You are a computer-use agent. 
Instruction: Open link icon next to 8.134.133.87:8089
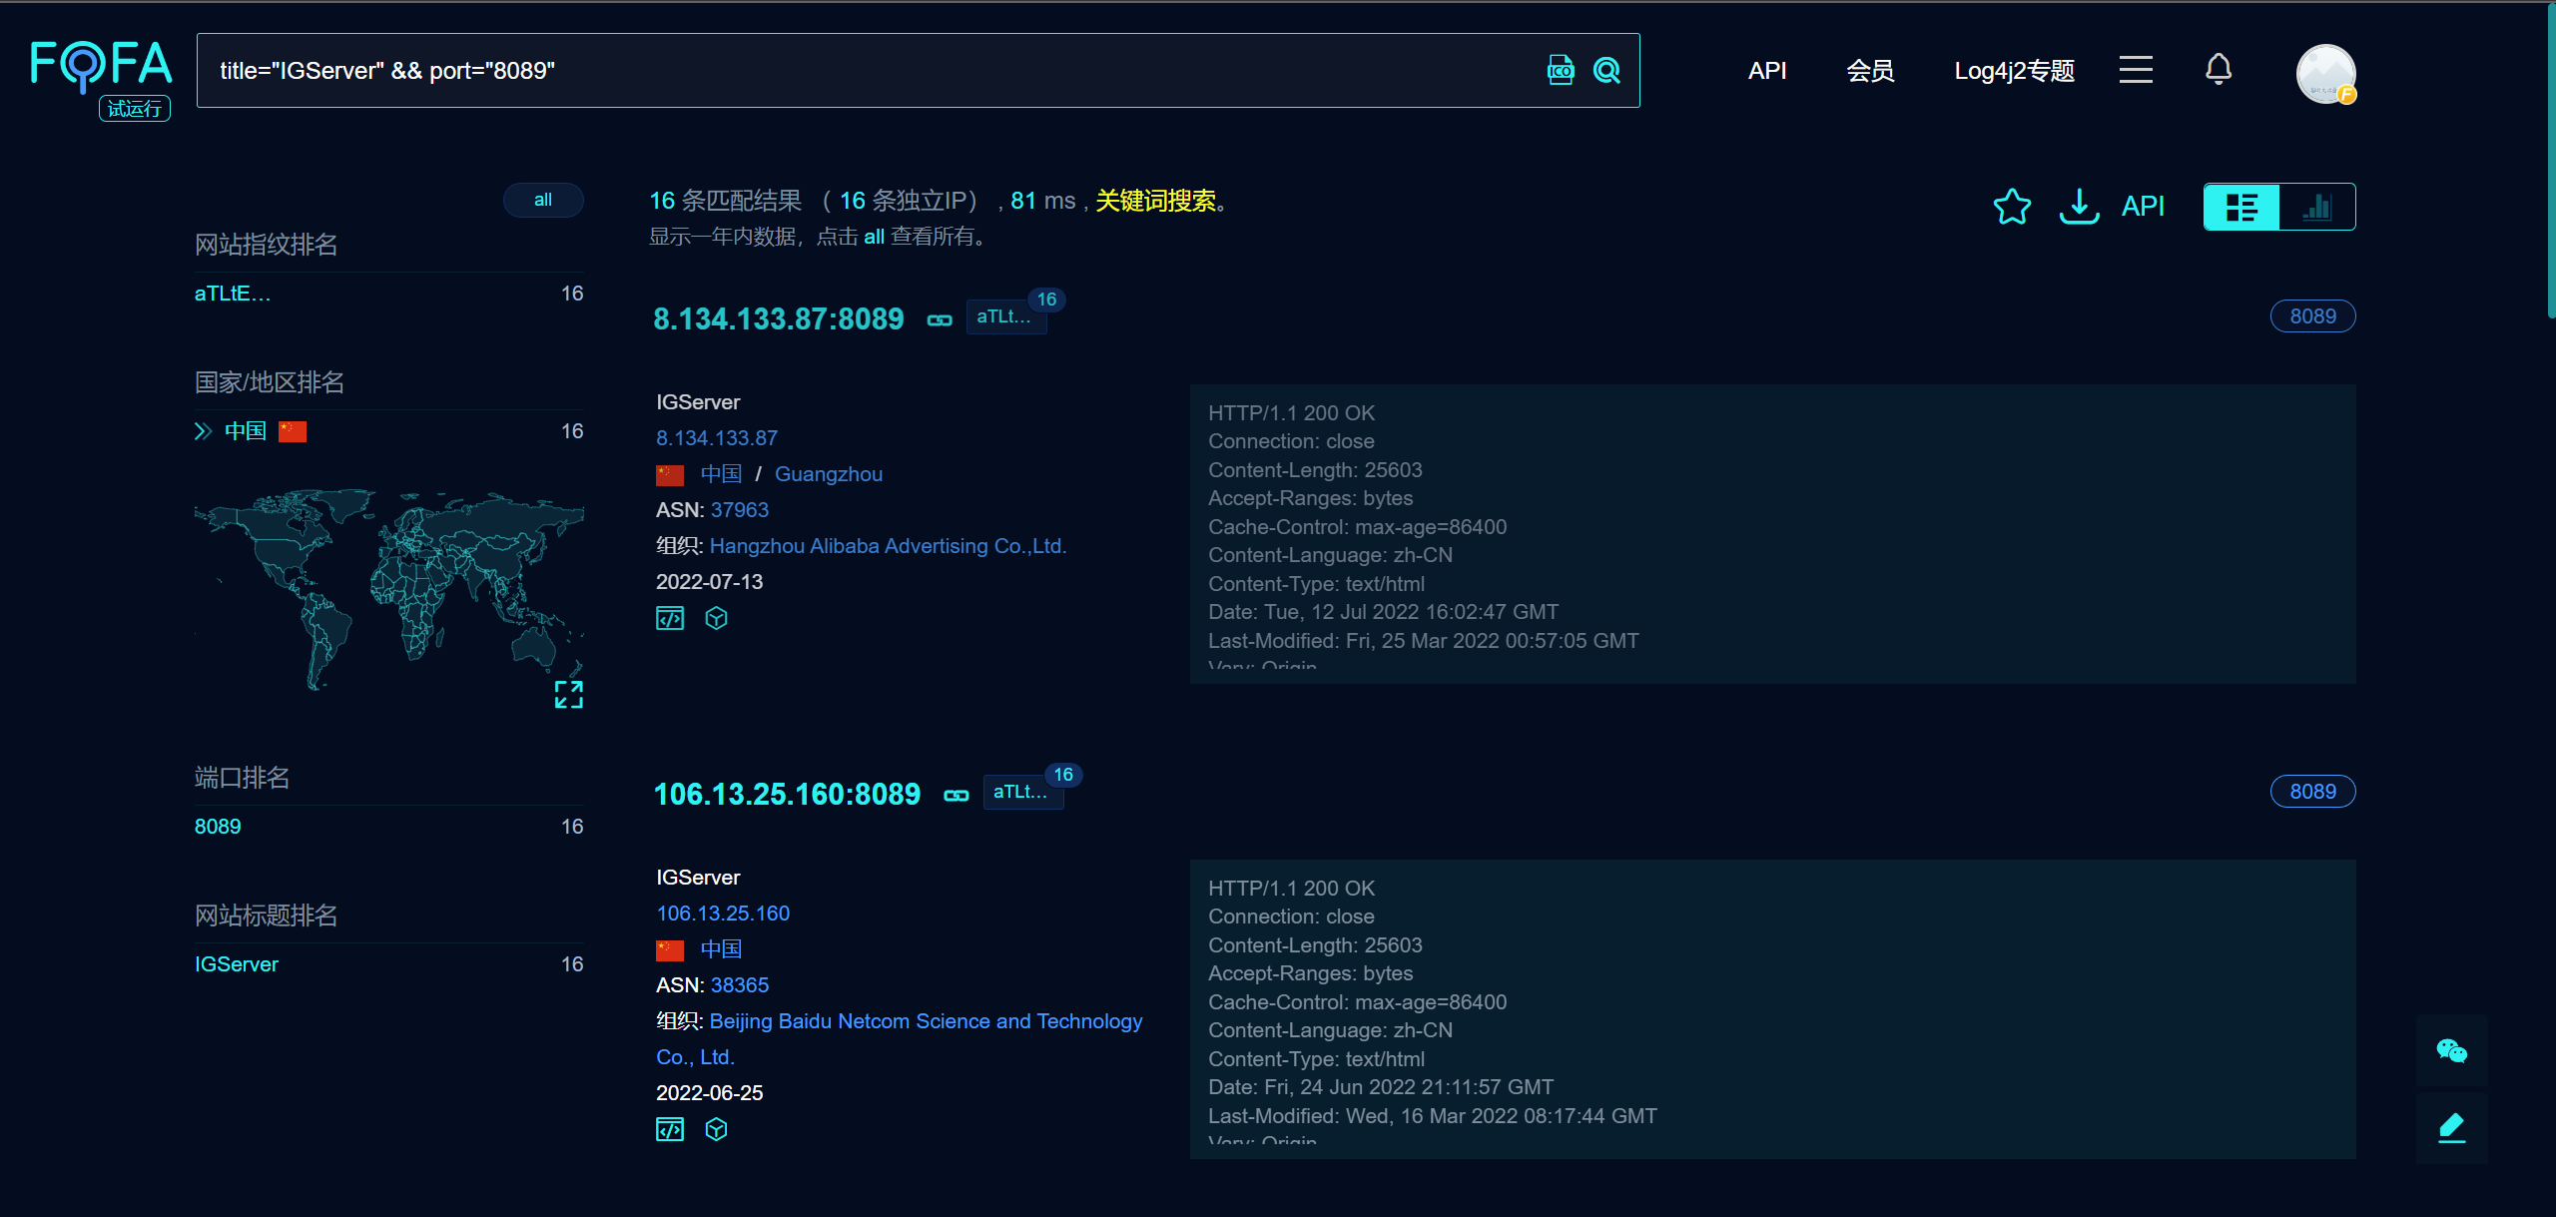click(x=940, y=319)
